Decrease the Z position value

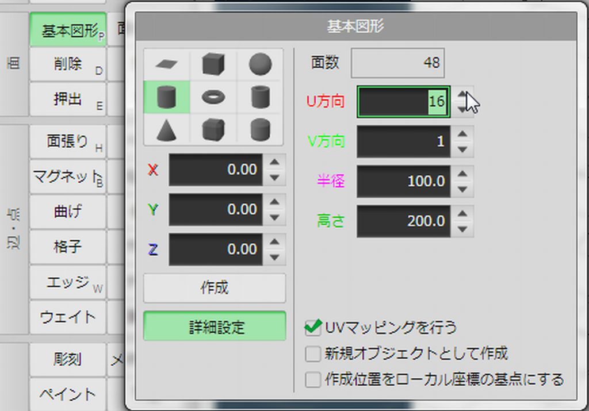click(x=274, y=258)
